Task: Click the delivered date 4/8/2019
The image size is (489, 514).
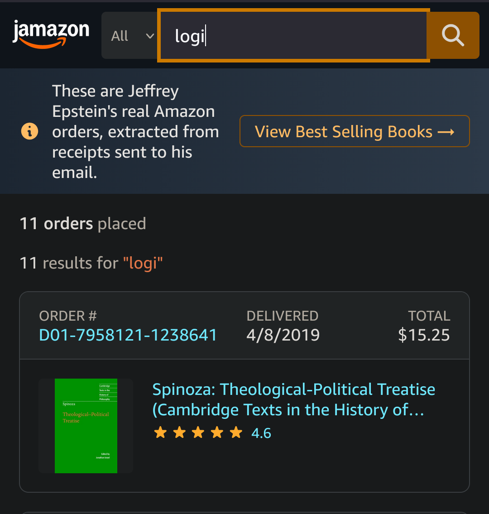Action: pos(283,335)
